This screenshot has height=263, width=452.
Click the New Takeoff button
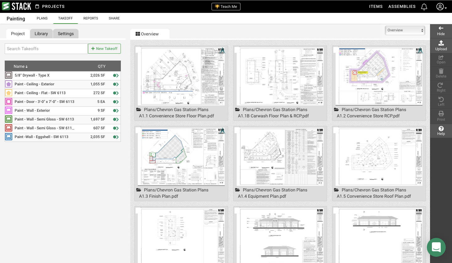[x=104, y=49]
